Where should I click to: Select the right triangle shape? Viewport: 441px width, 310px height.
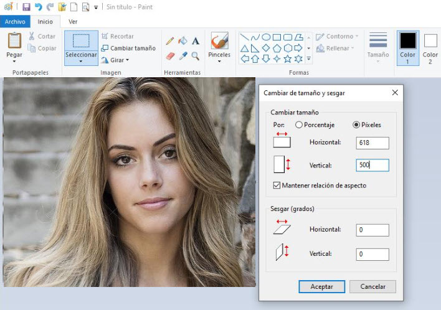(255, 49)
